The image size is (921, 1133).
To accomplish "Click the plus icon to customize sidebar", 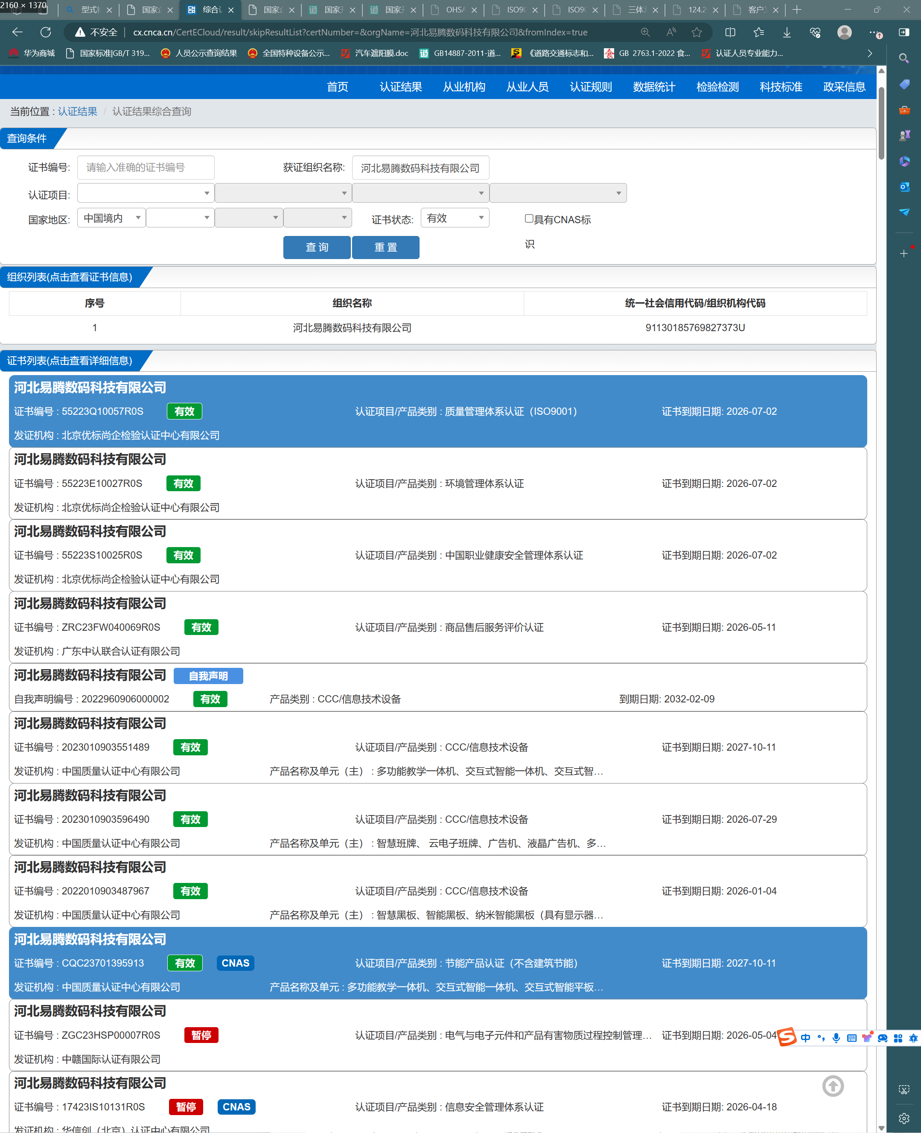I will tap(904, 253).
